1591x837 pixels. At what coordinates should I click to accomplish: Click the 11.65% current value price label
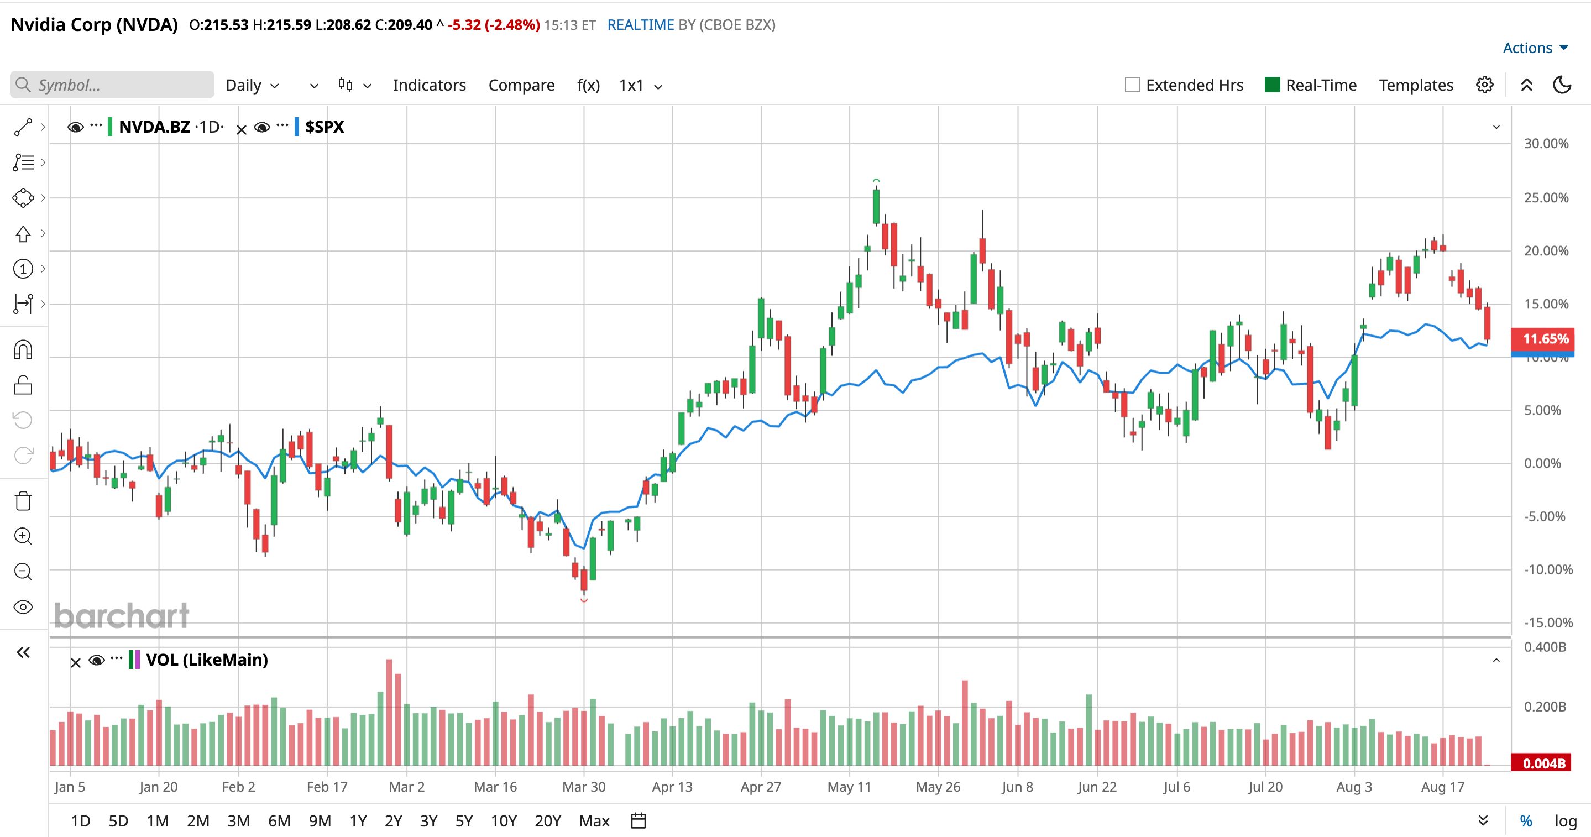click(1543, 338)
